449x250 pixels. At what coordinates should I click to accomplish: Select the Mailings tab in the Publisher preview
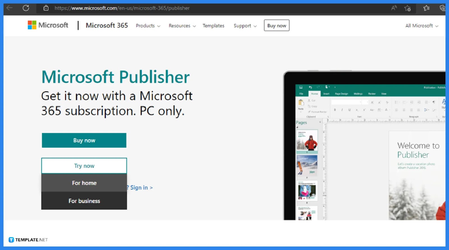click(358, 94)
